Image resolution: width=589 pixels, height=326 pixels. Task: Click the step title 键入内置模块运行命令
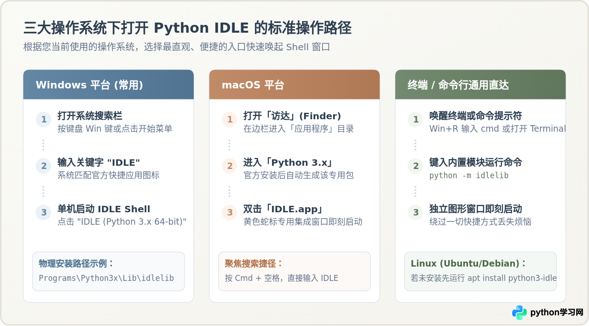[x=475, y=162]
